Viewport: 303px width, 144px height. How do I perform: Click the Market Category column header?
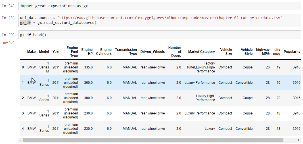coord(201,52)
